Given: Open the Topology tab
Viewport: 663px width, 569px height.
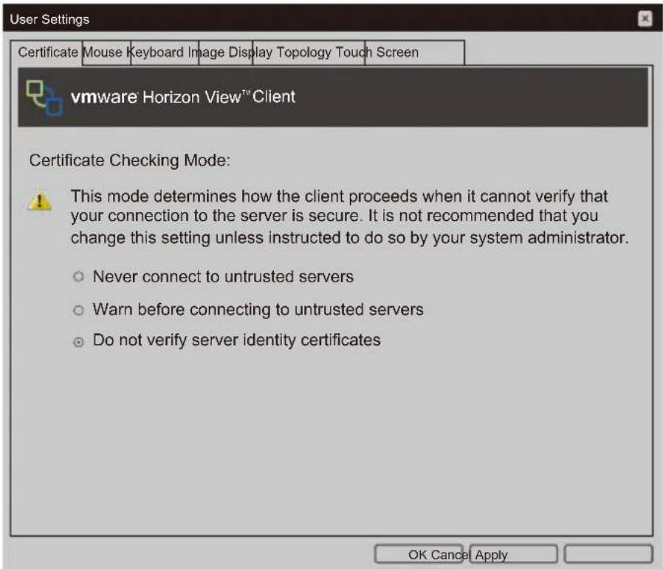Looking at the screenshot, I should point(303,52).
